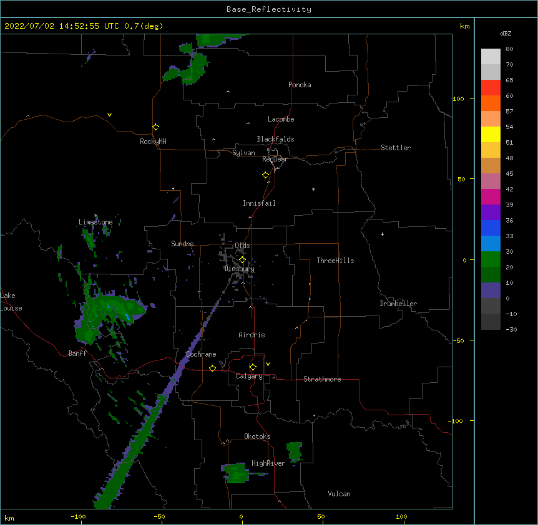Click the Blackfalds city label

click(275, 139)
